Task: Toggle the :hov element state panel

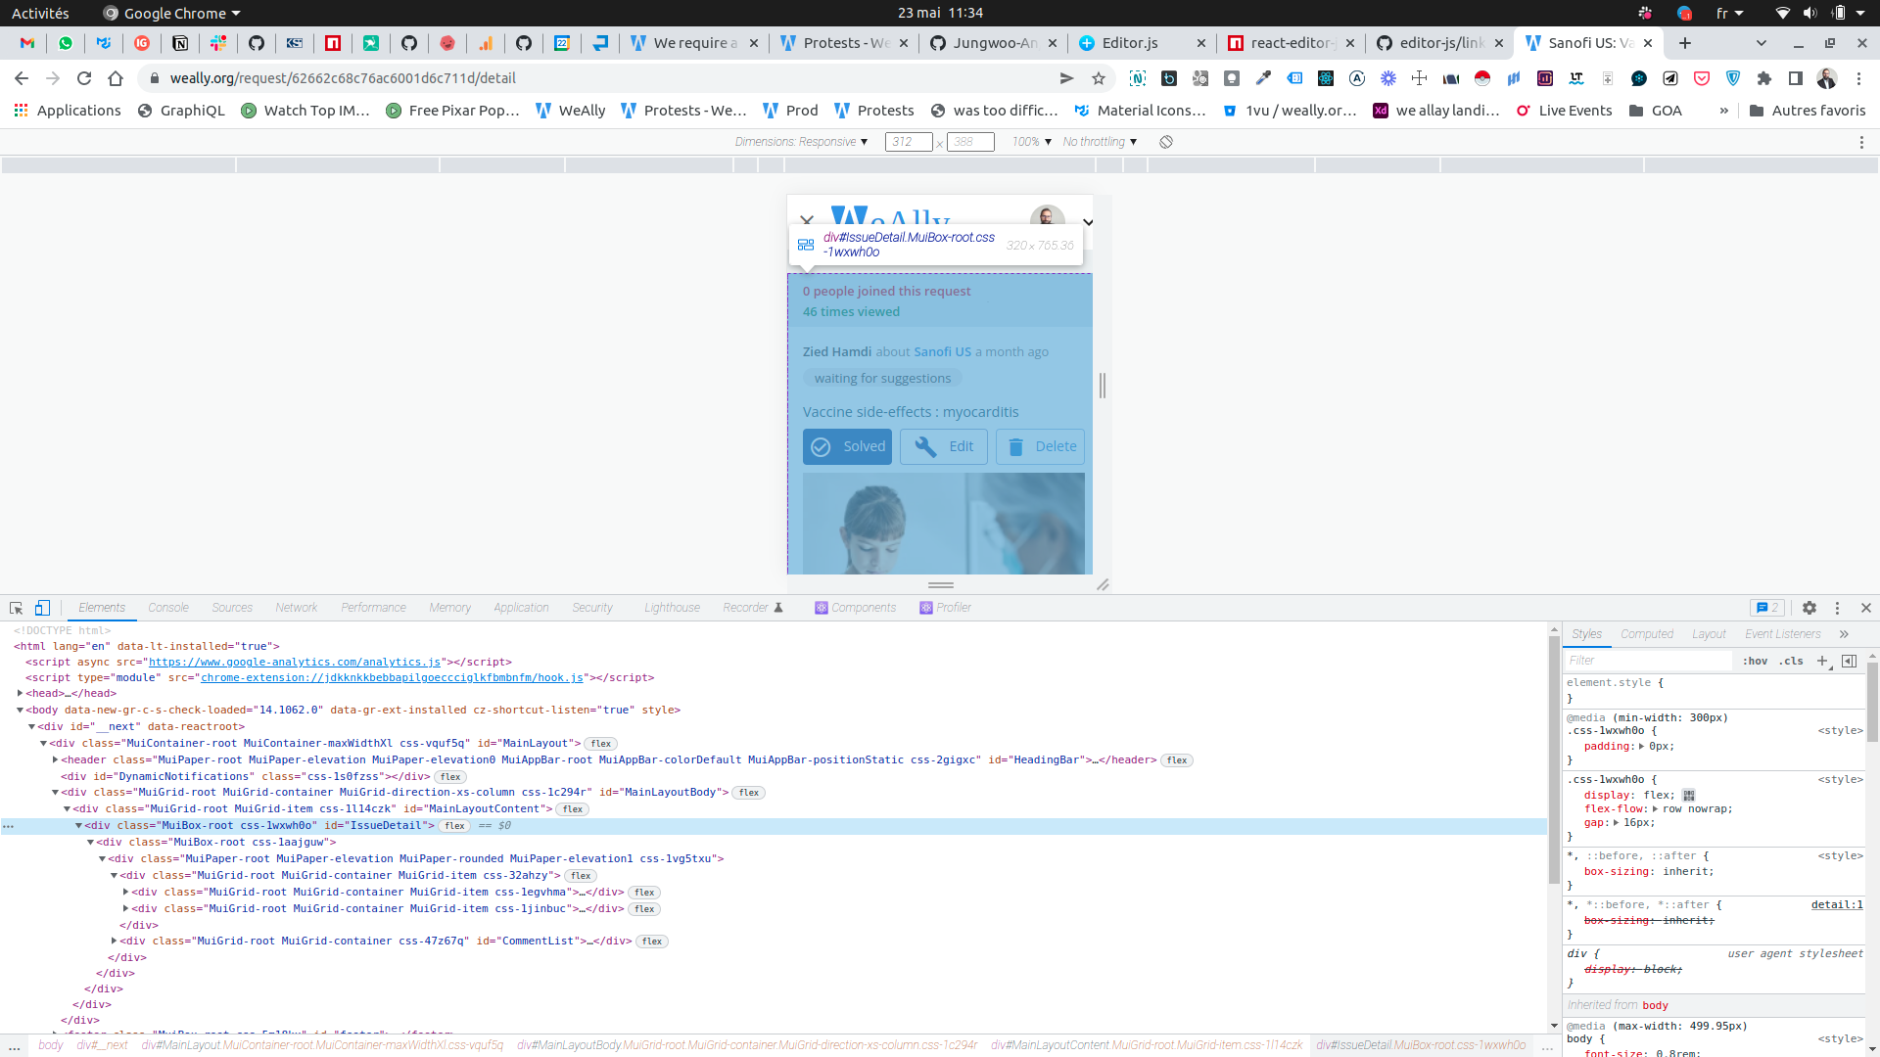Action: pyautogui.click(x=1755, y=662)
